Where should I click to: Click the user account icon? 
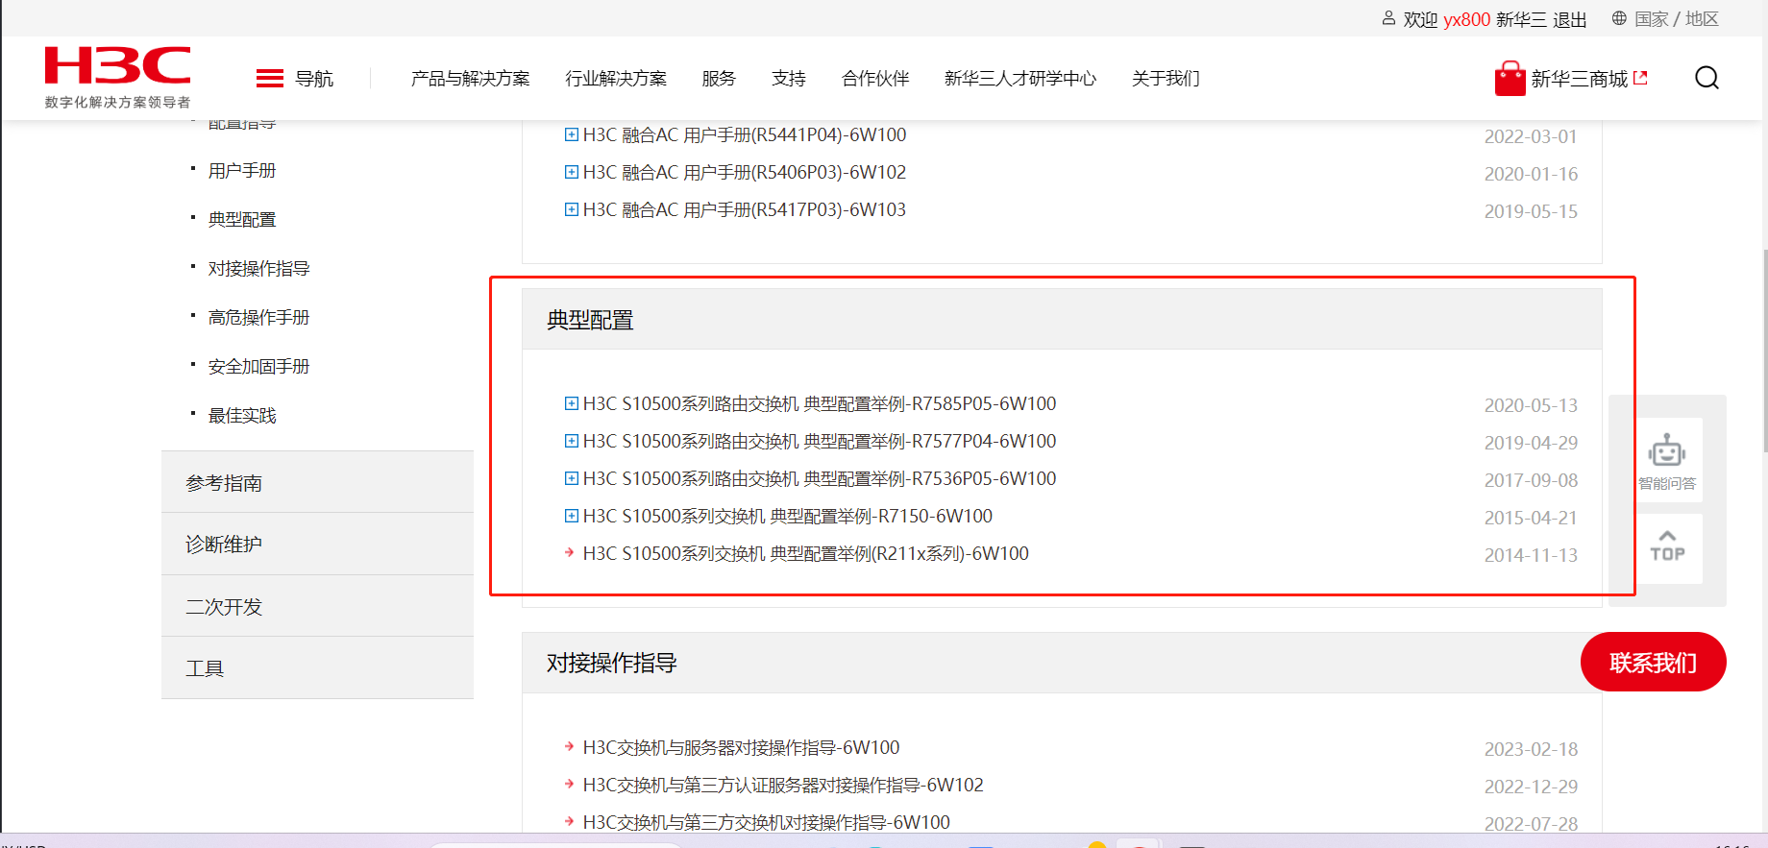tap(1388, 18)
